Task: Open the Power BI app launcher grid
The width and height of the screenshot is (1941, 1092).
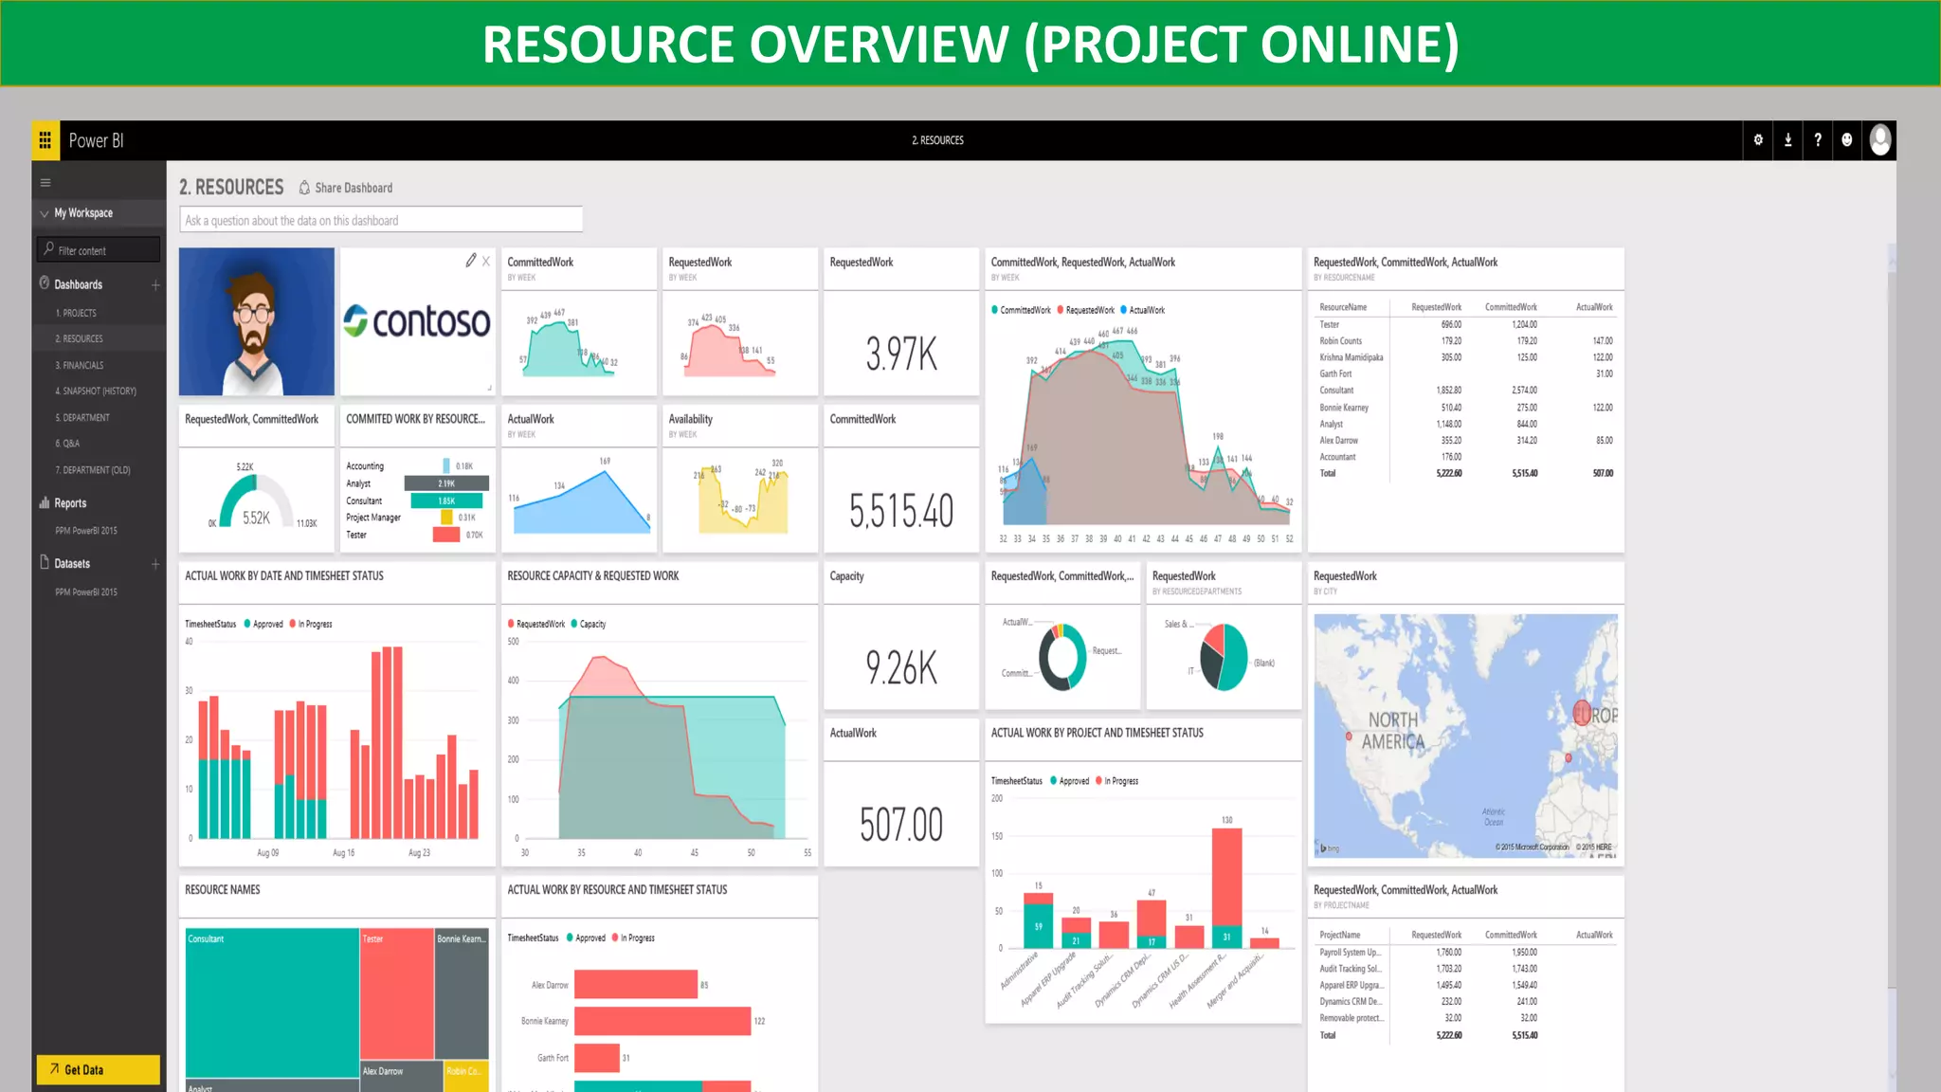Action: [x=45, y=140]
